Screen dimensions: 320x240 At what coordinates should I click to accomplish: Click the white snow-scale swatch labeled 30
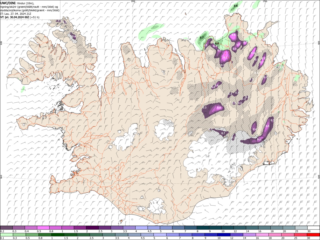click(314, 228)
